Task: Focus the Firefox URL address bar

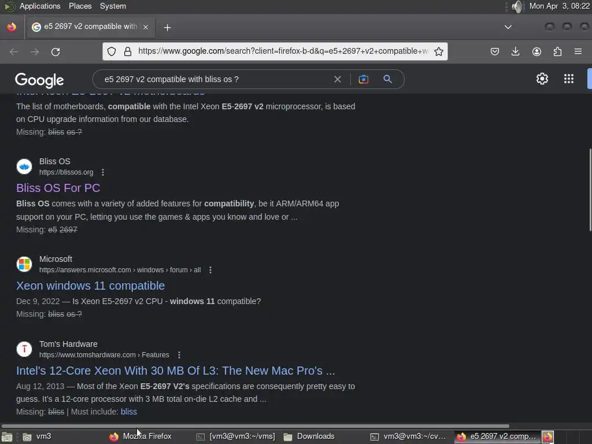Action: click(x=283, y=51)
